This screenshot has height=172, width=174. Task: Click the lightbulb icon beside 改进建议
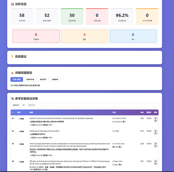click(12, 56)
